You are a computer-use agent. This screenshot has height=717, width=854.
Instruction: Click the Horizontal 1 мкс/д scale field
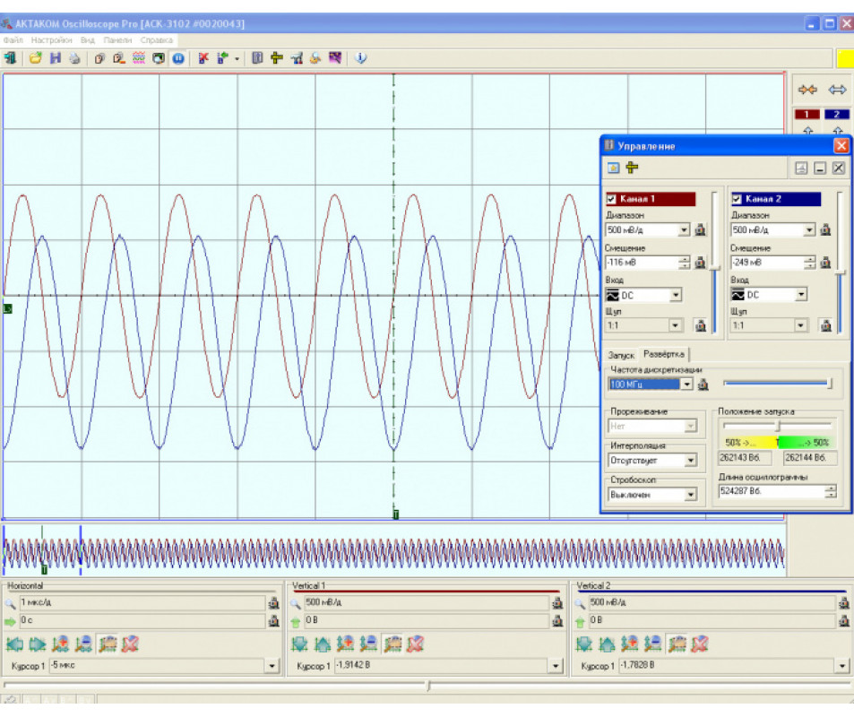142,602
